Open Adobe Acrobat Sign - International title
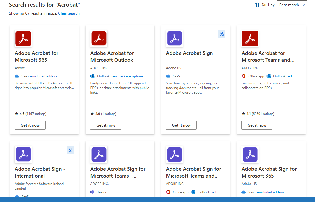 (x=40, y=172)
